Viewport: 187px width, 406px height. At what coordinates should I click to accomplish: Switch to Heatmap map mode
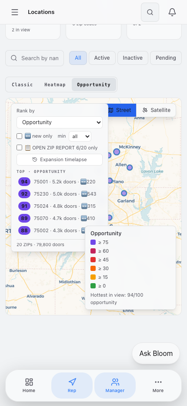pos(55,85)
